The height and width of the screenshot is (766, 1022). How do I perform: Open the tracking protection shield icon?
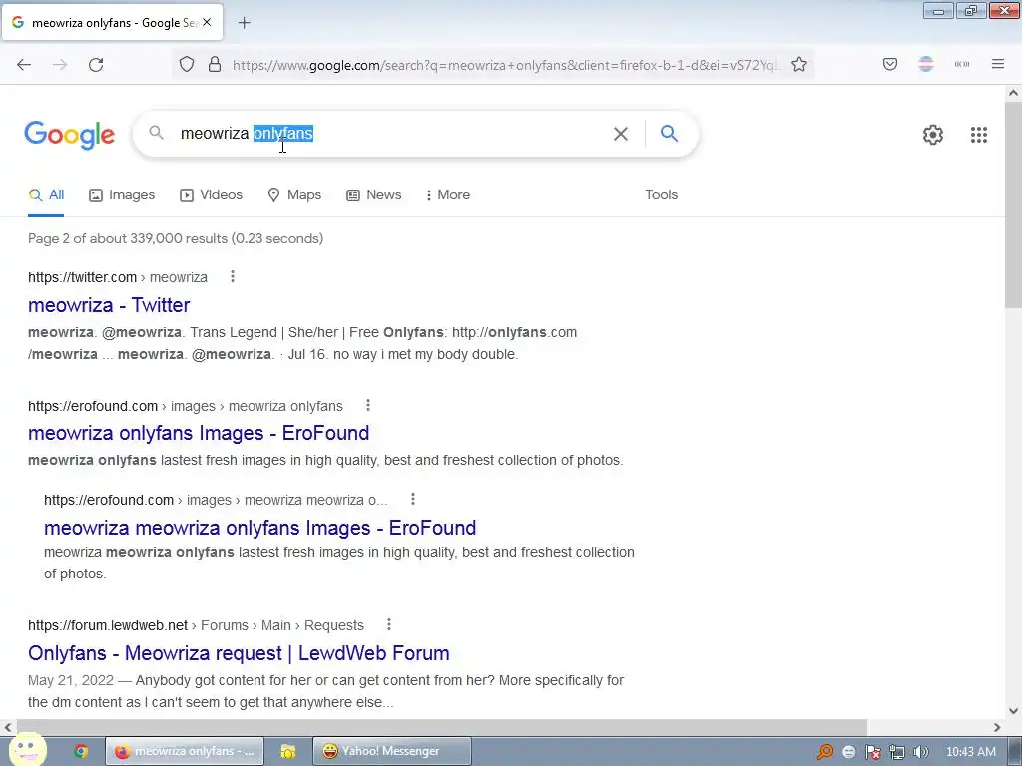point(187,65)
